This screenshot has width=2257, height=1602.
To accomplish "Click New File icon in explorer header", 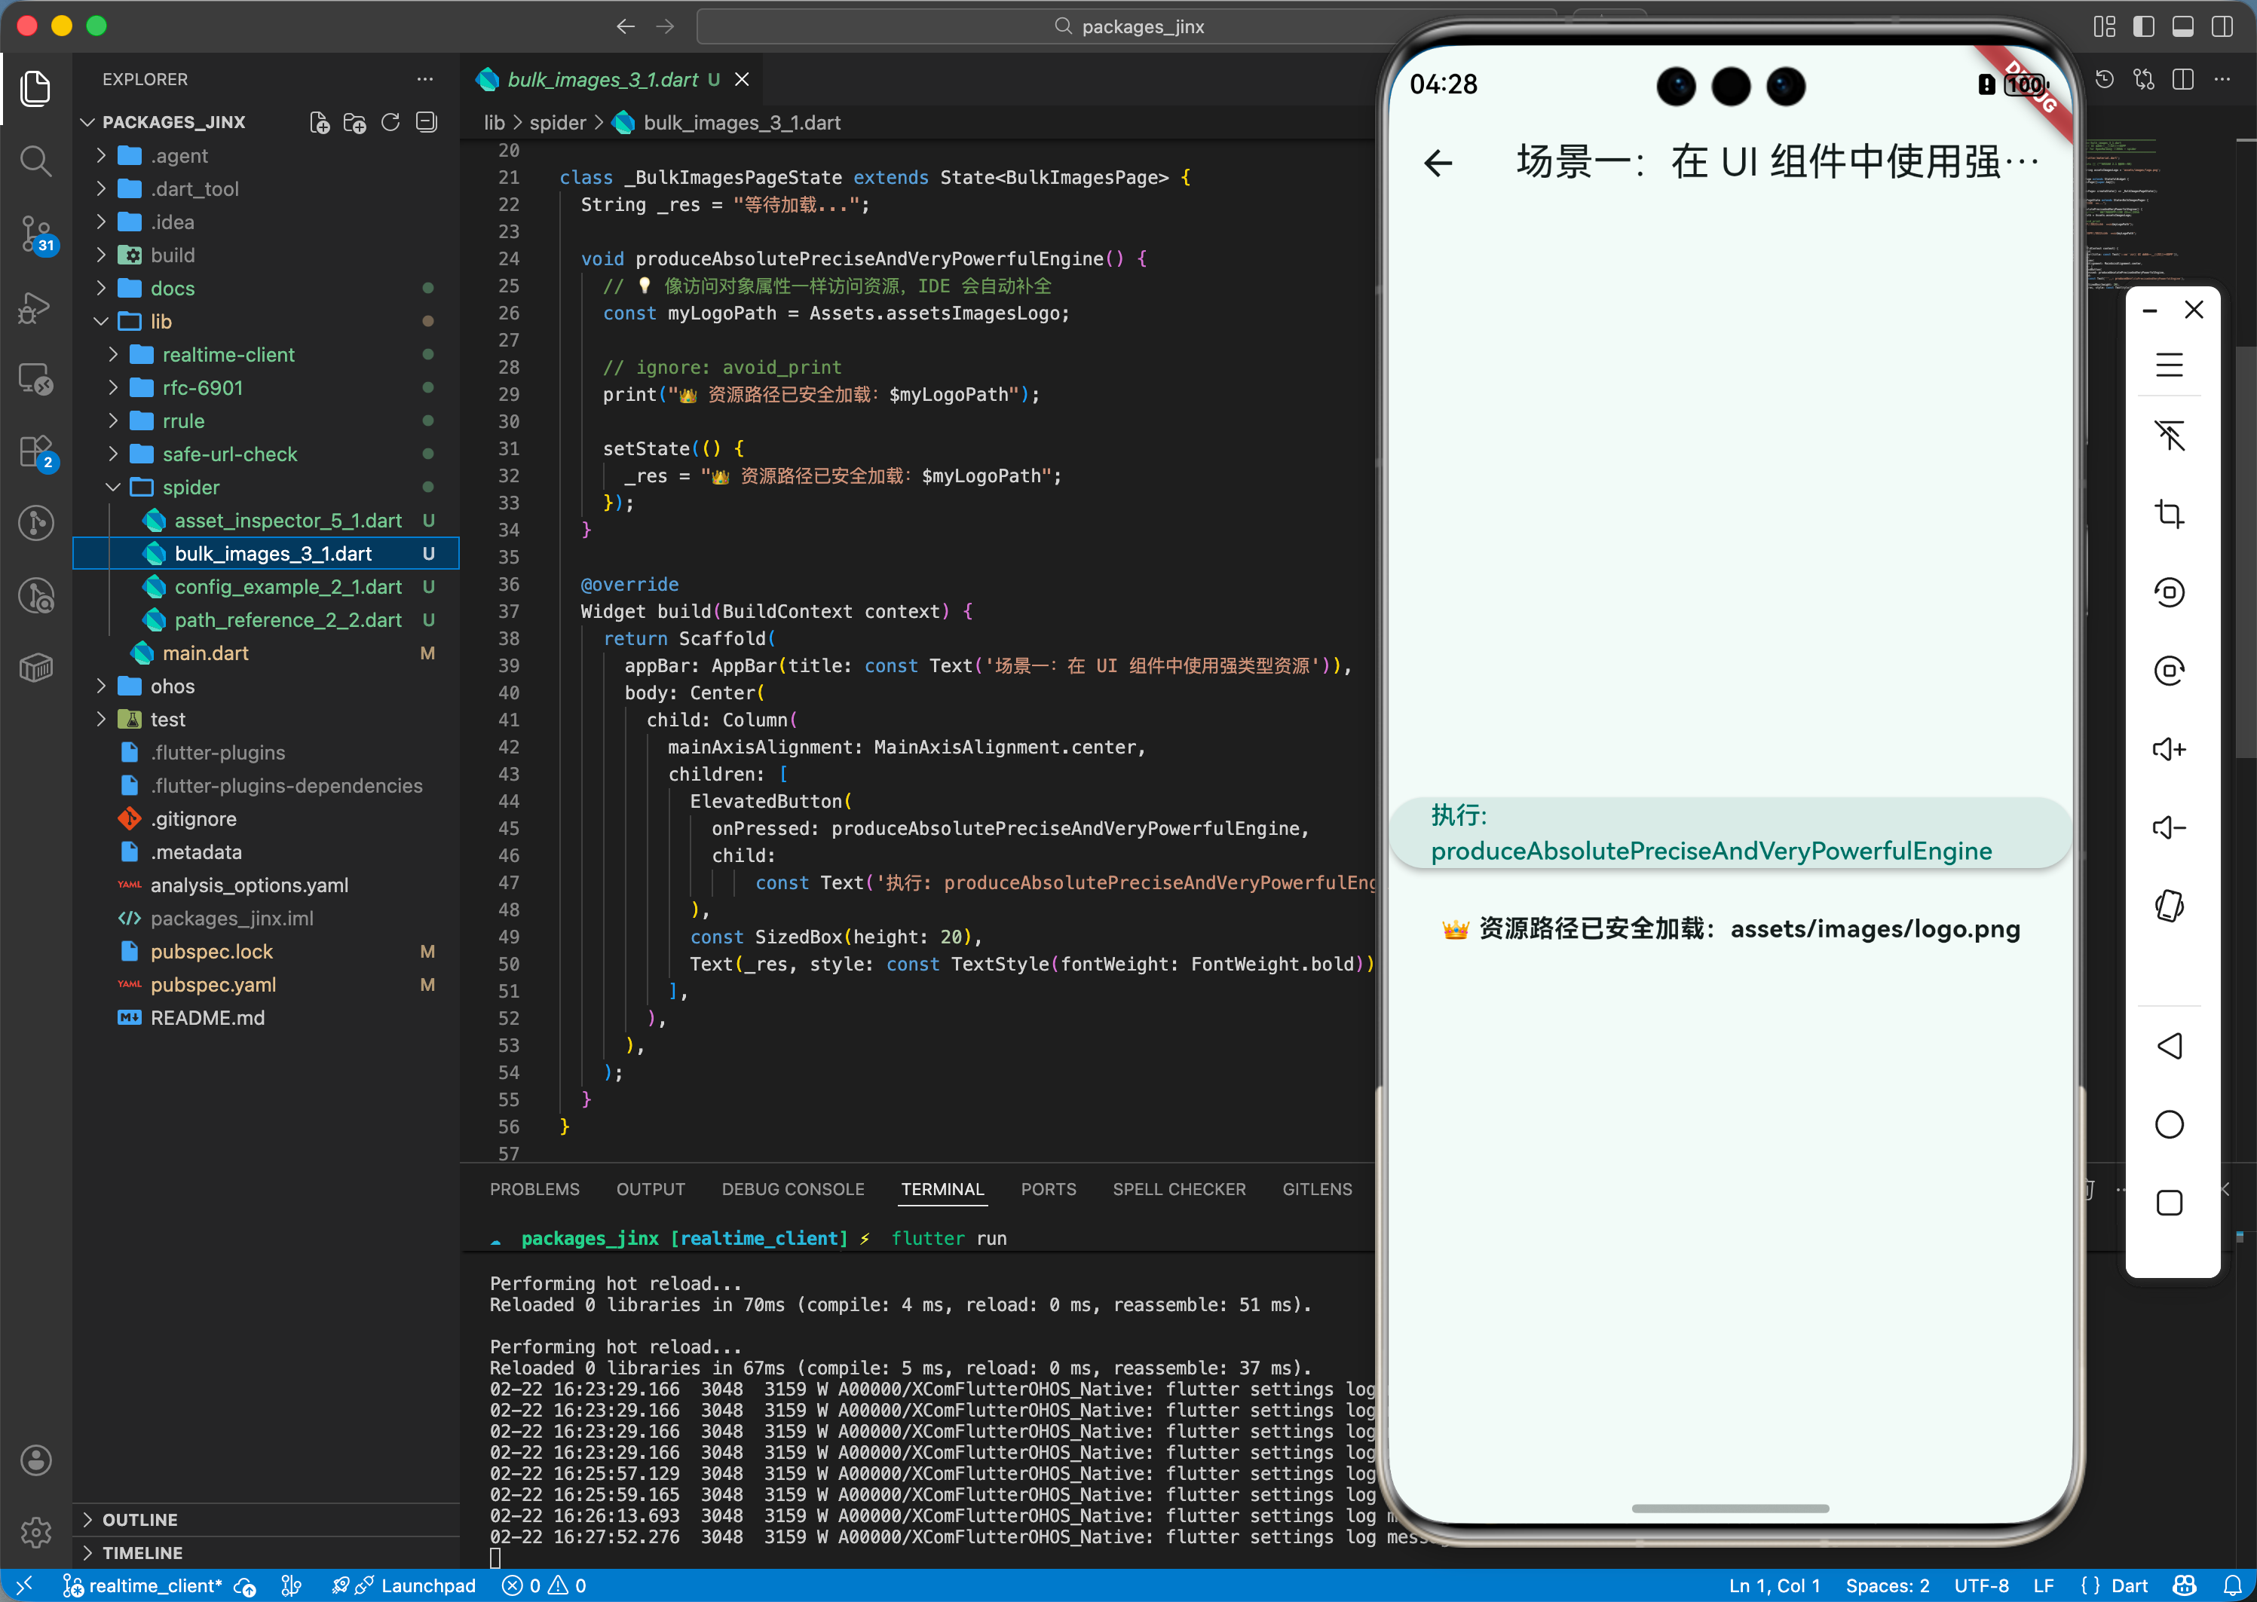I will point(319,122).
